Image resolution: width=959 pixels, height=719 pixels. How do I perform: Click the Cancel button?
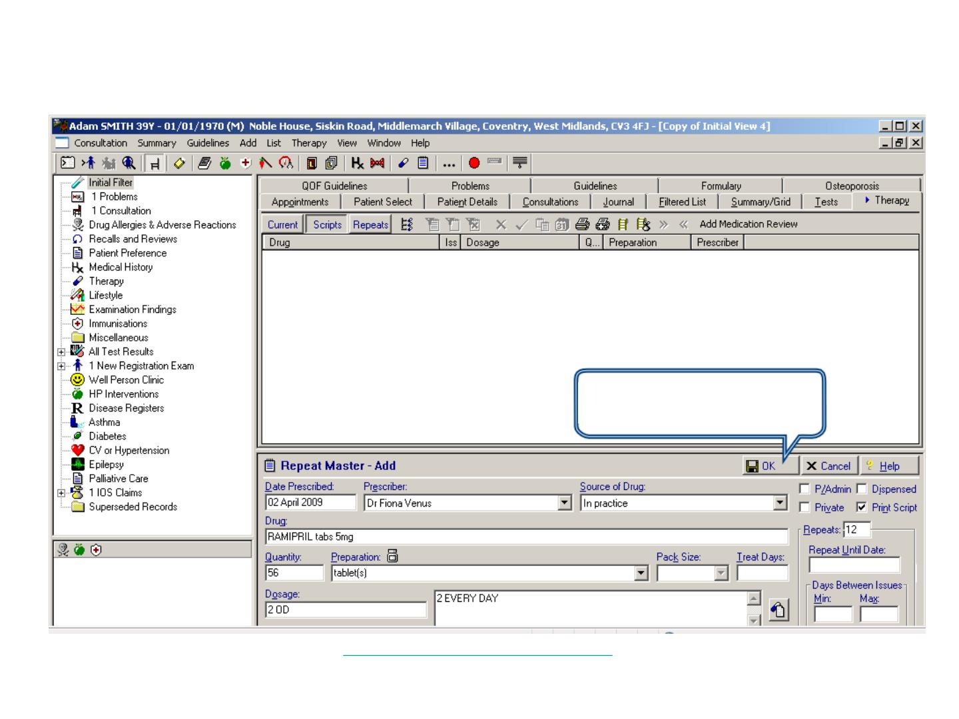point(828,466)
